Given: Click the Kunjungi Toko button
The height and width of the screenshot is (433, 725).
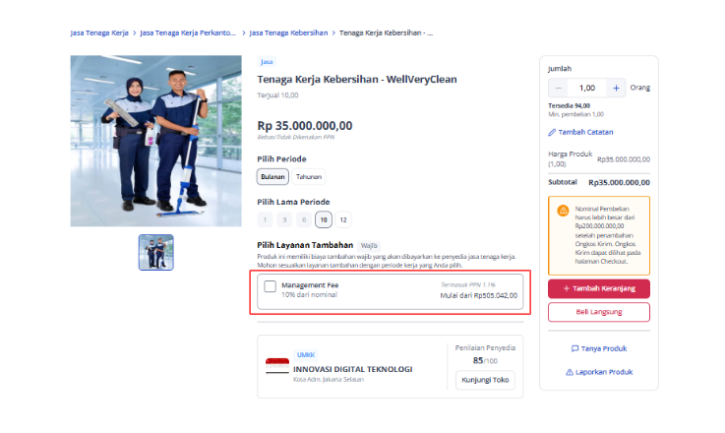Looking at the screenshot, I should (x=485, y=380).
